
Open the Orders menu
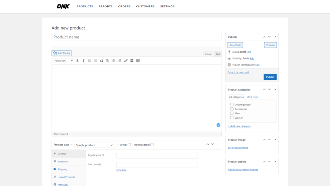click(124, 6)
